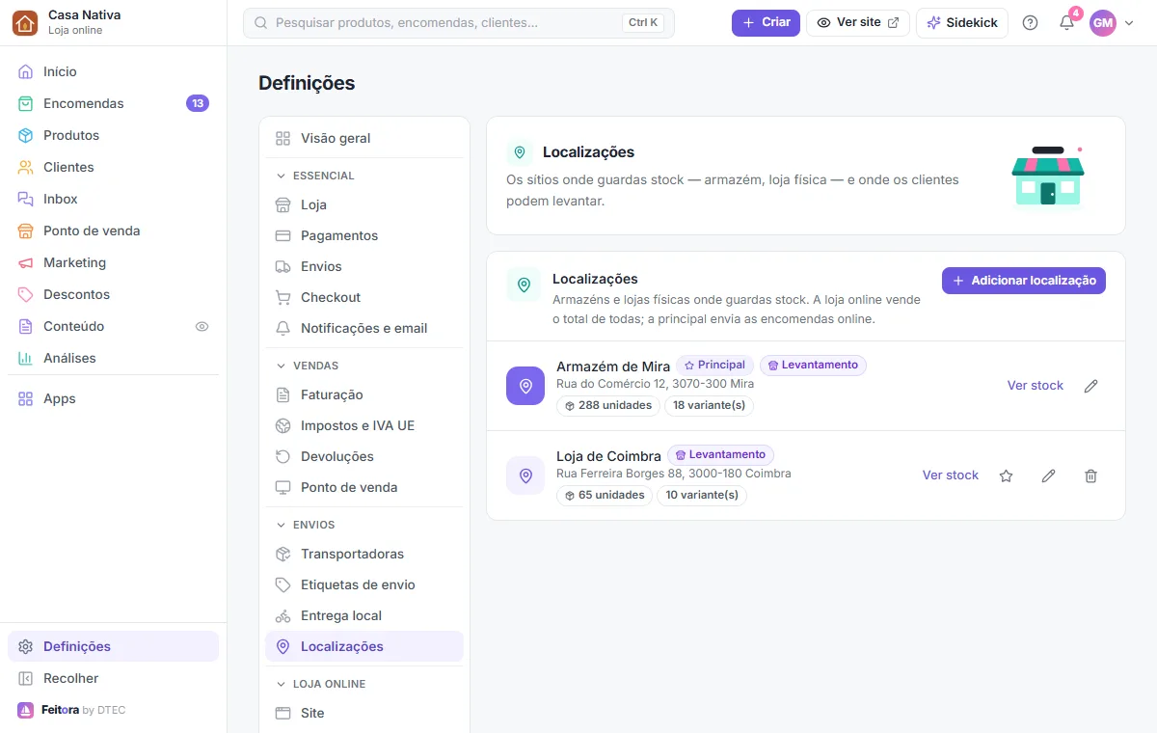Set Loja de Coimbra as principal via star
Screen dimensions: 1157x733
1006,475
